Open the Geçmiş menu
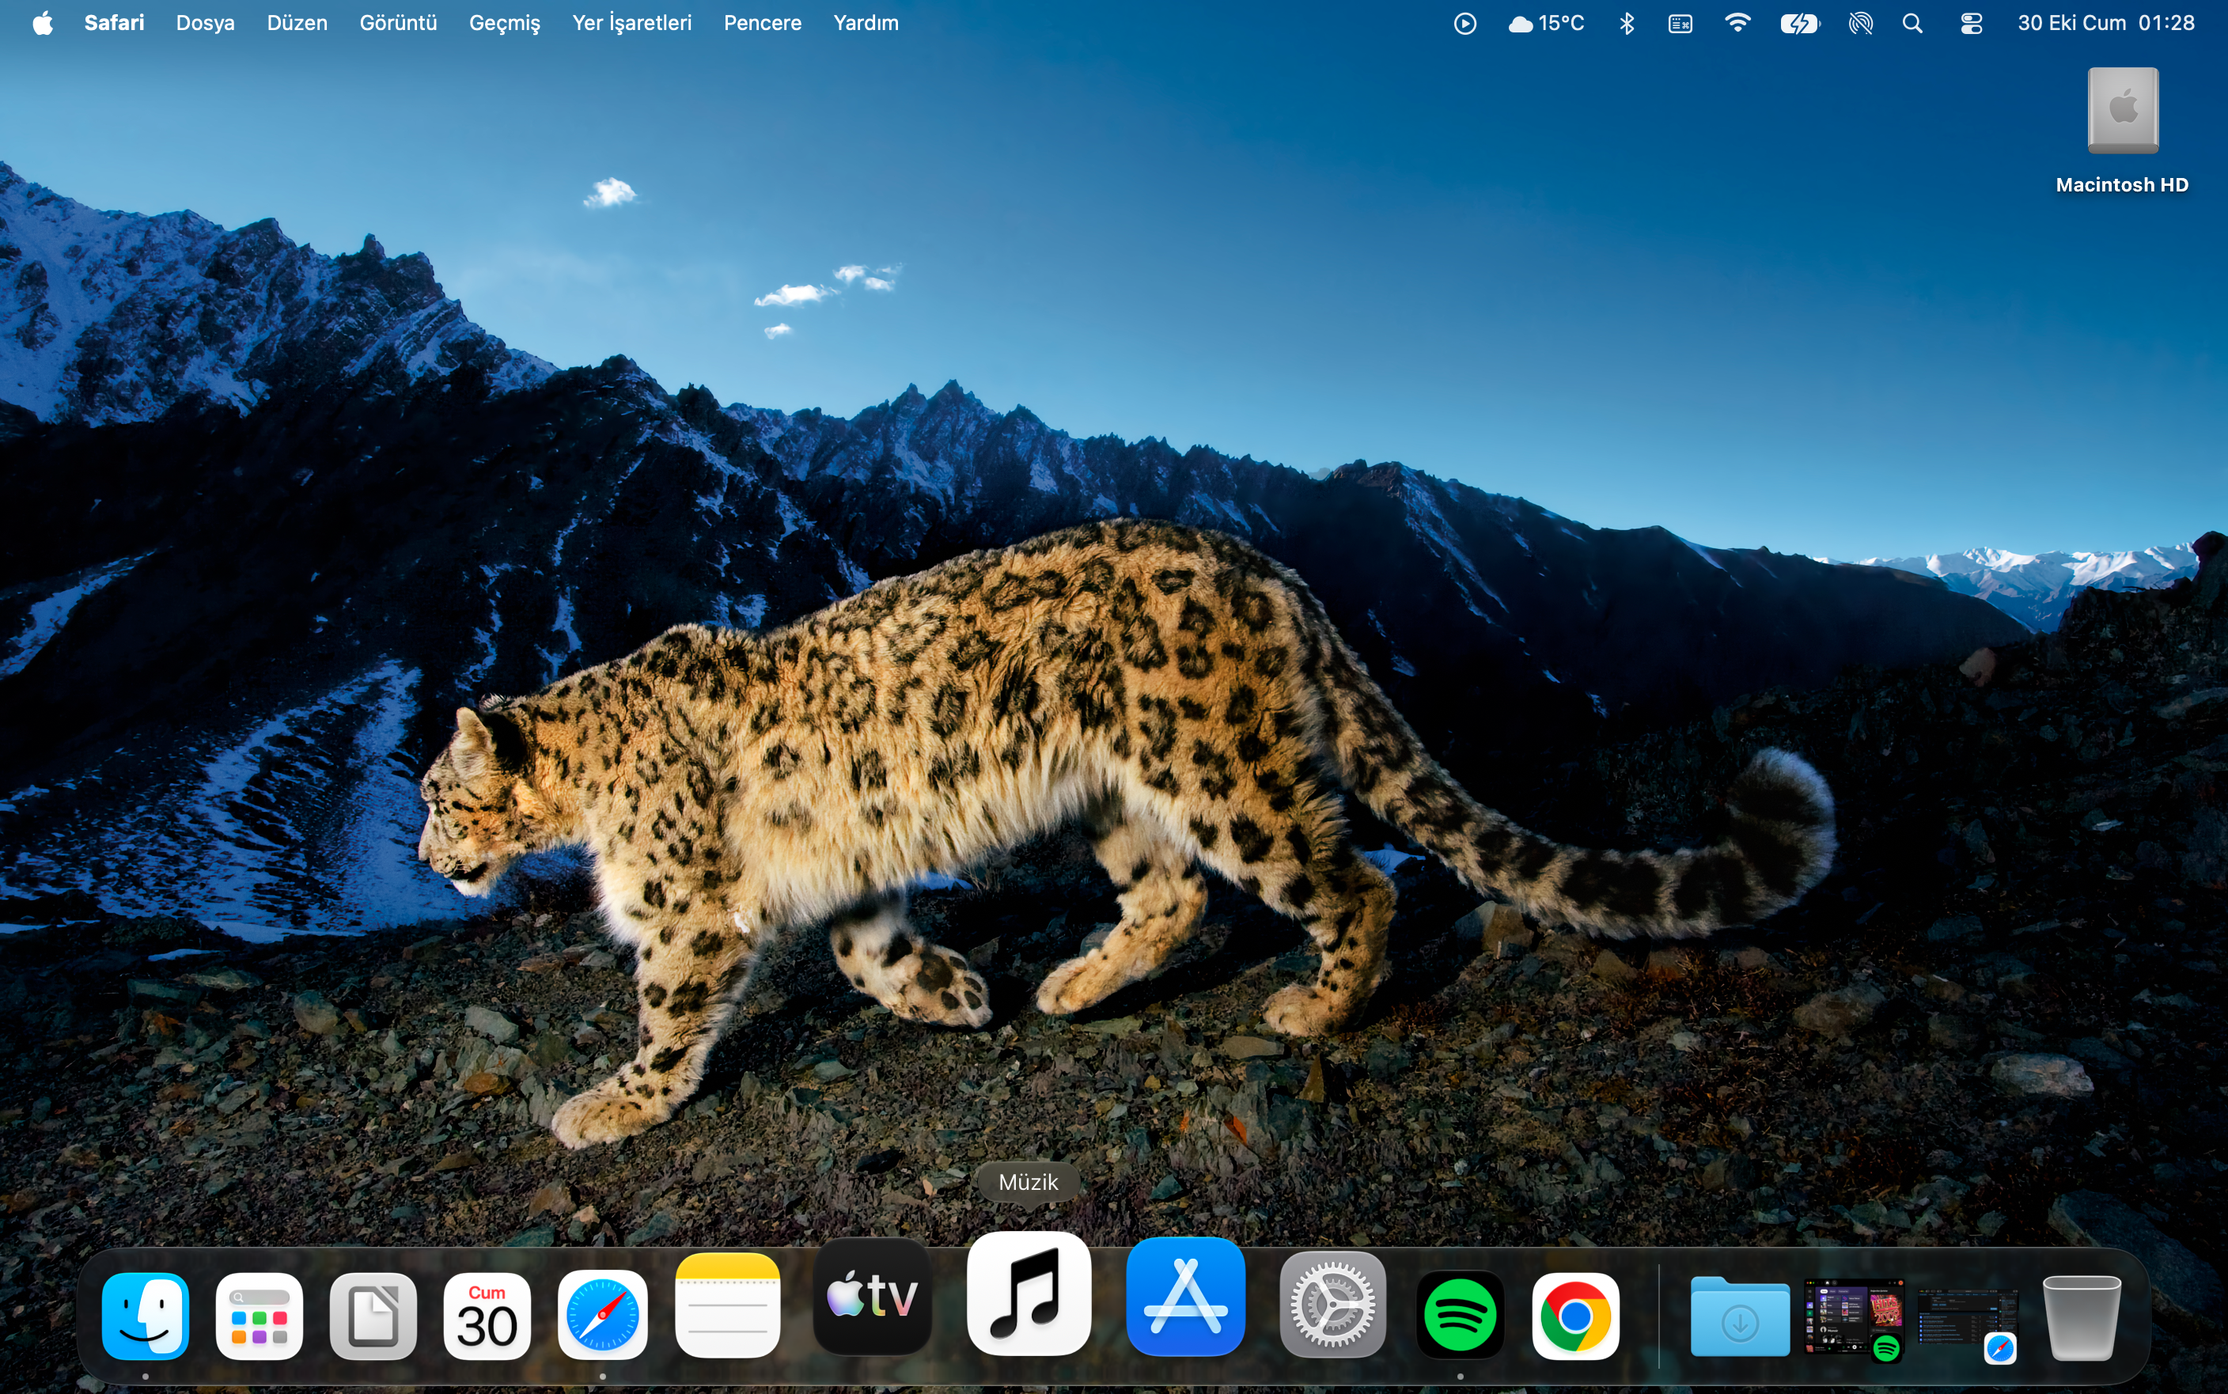This screenshot has height=1394, width=2228. pyautogui.click(x=505, y=23)
